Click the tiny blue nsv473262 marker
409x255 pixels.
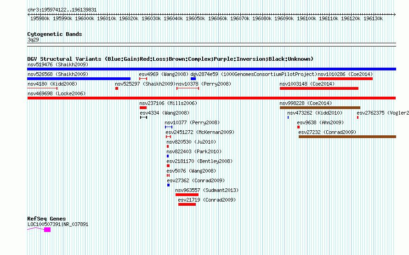[x=288, y=117]
